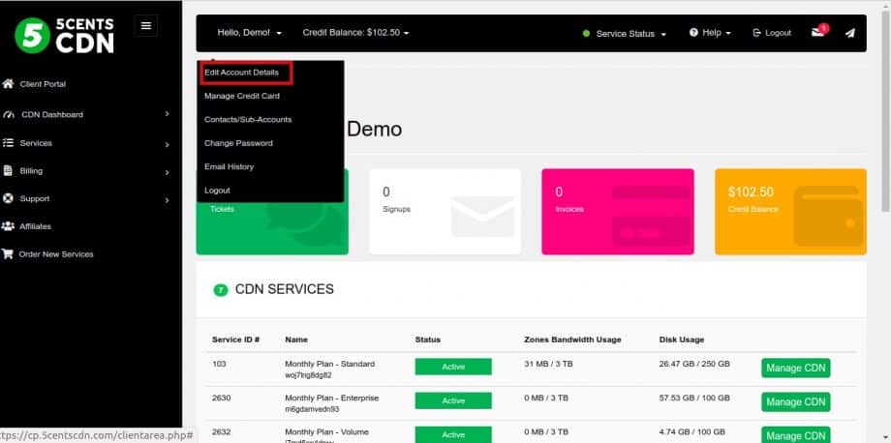Click the page vertical scrollbar
Screen dimensions: 891x443
886,221
